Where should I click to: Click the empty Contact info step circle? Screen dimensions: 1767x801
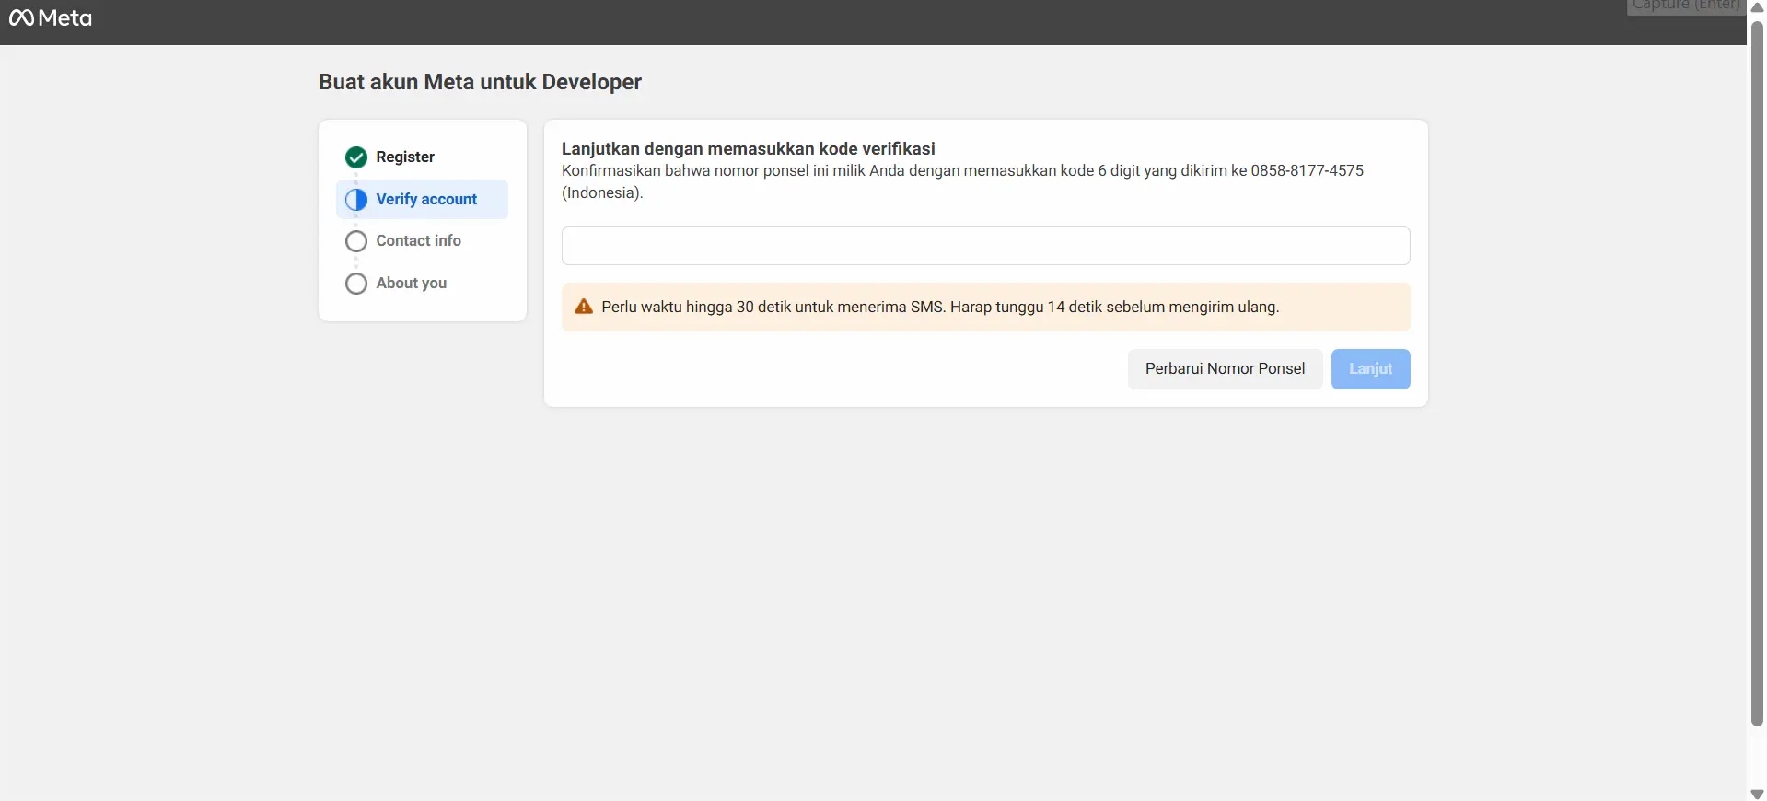coord(356,241)
